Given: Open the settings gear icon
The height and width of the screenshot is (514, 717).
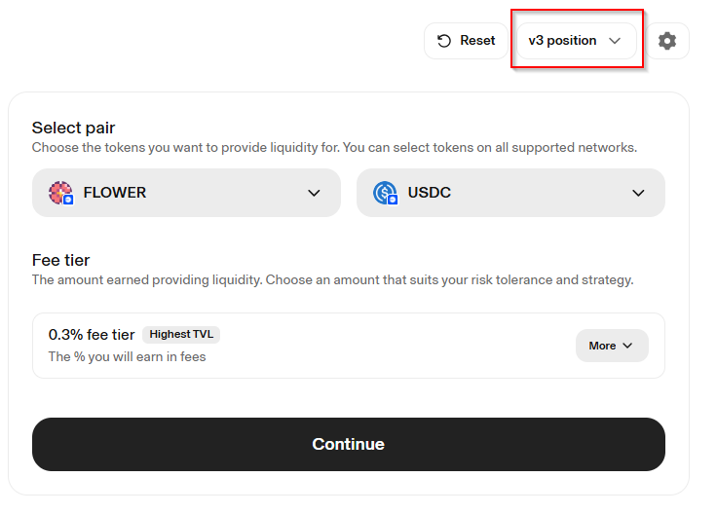Looking at the screenshot, I should click(x=667, y=41).
